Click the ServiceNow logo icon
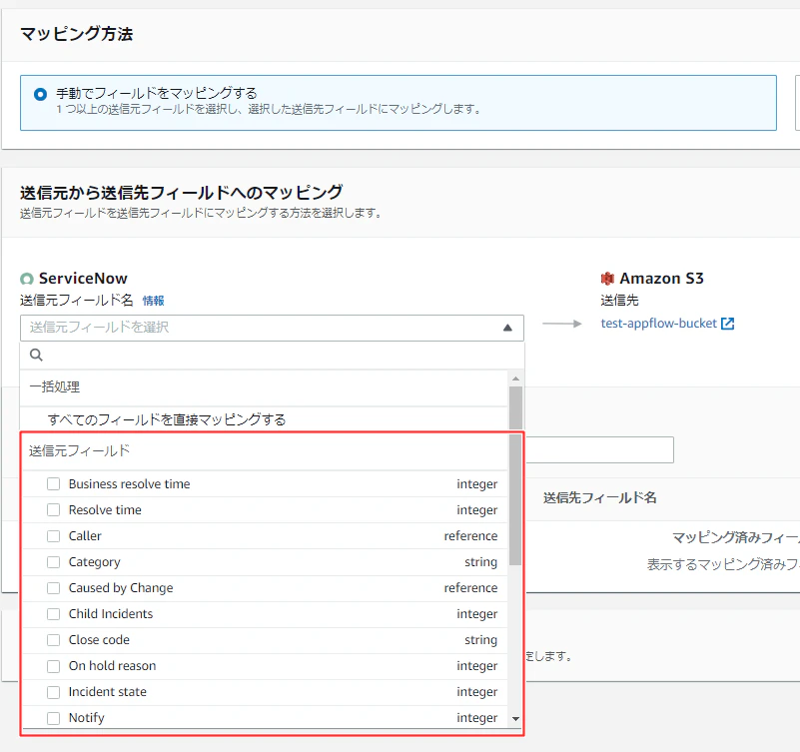The image size is (800, 752). tap(27, 279)
